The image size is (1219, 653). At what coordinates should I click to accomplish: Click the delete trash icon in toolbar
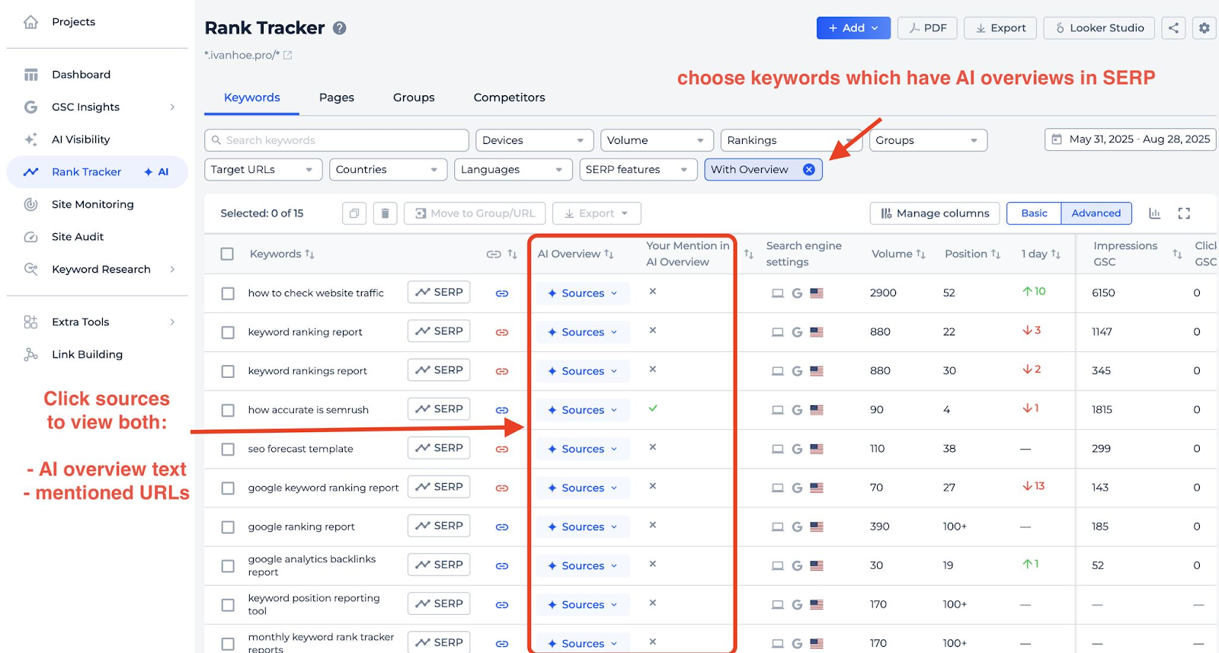(385, 213)
